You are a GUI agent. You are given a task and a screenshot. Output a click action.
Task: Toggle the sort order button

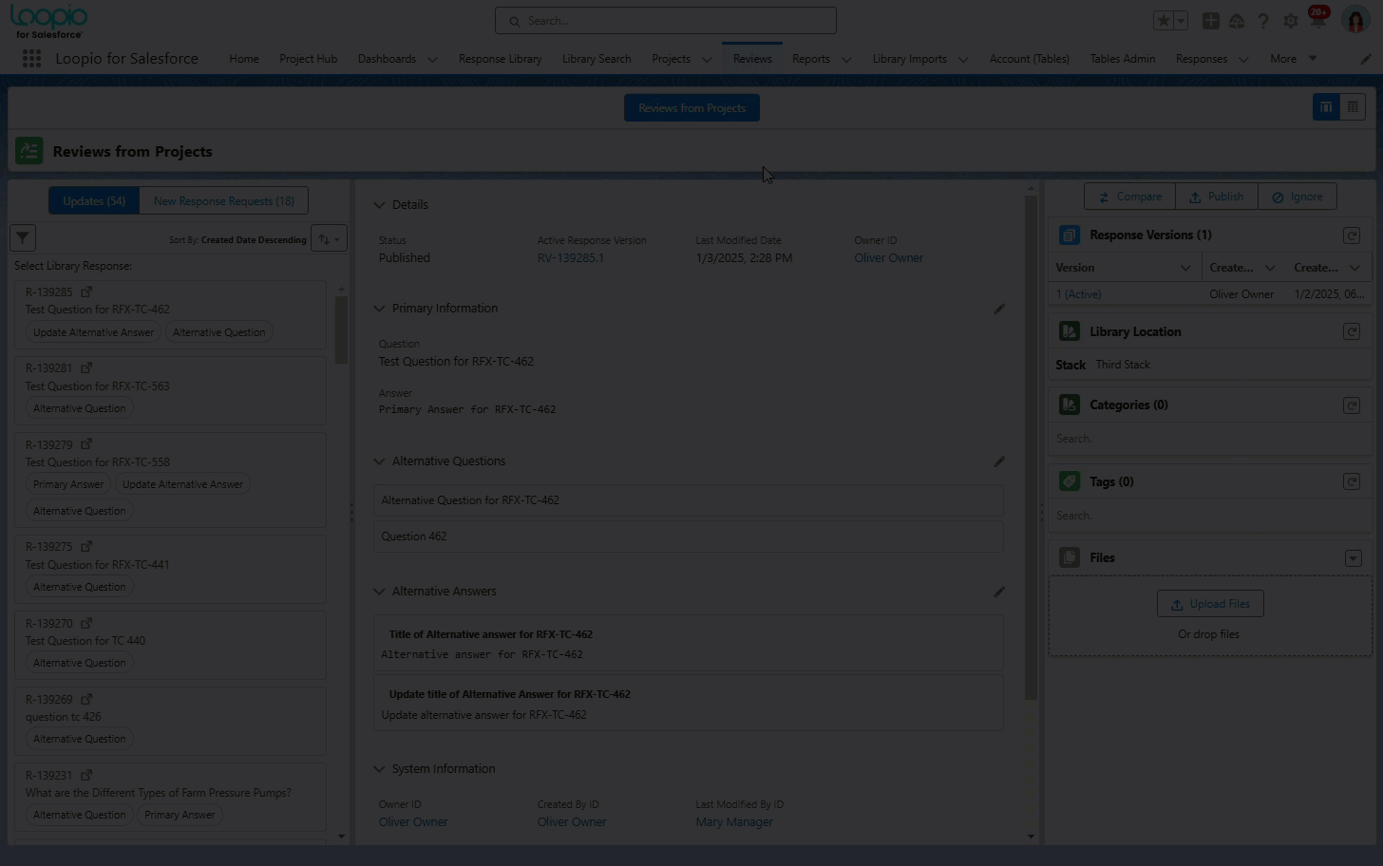(x=329, y=239)
